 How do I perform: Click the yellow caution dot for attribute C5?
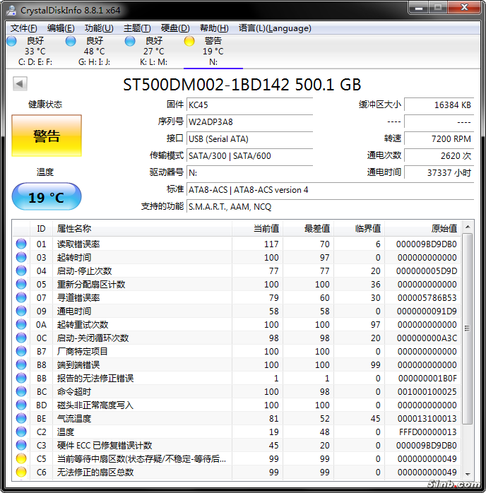click(21, 458)
